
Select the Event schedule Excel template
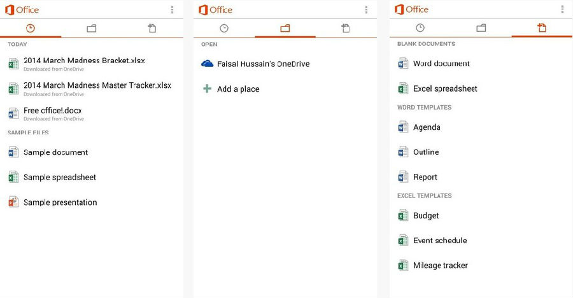[x=439, y=240]
